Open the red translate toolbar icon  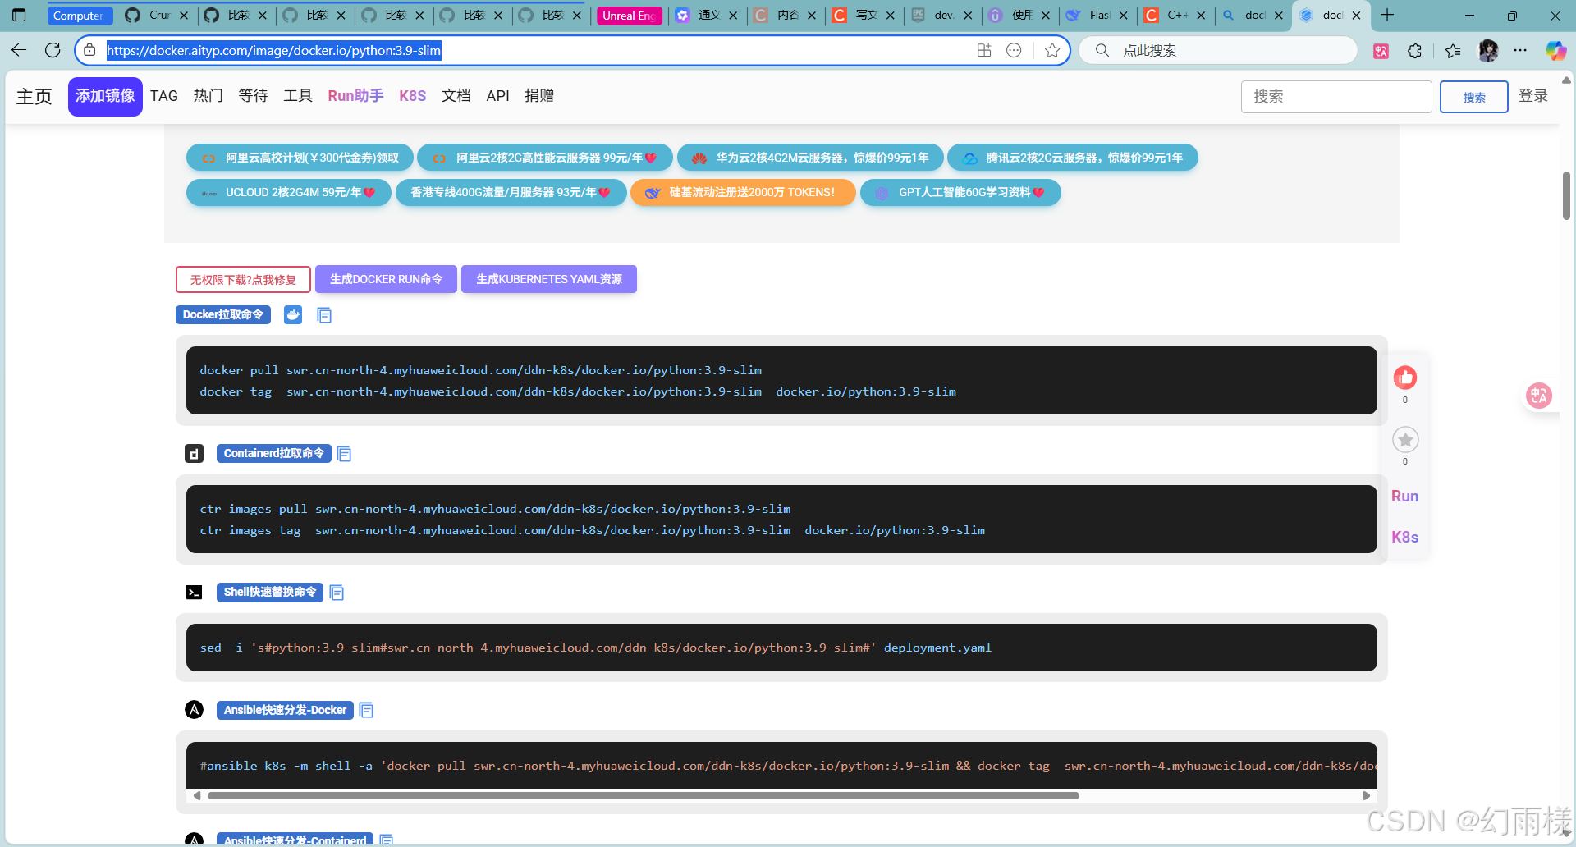pyautogui.click(x=1381, y=51)
